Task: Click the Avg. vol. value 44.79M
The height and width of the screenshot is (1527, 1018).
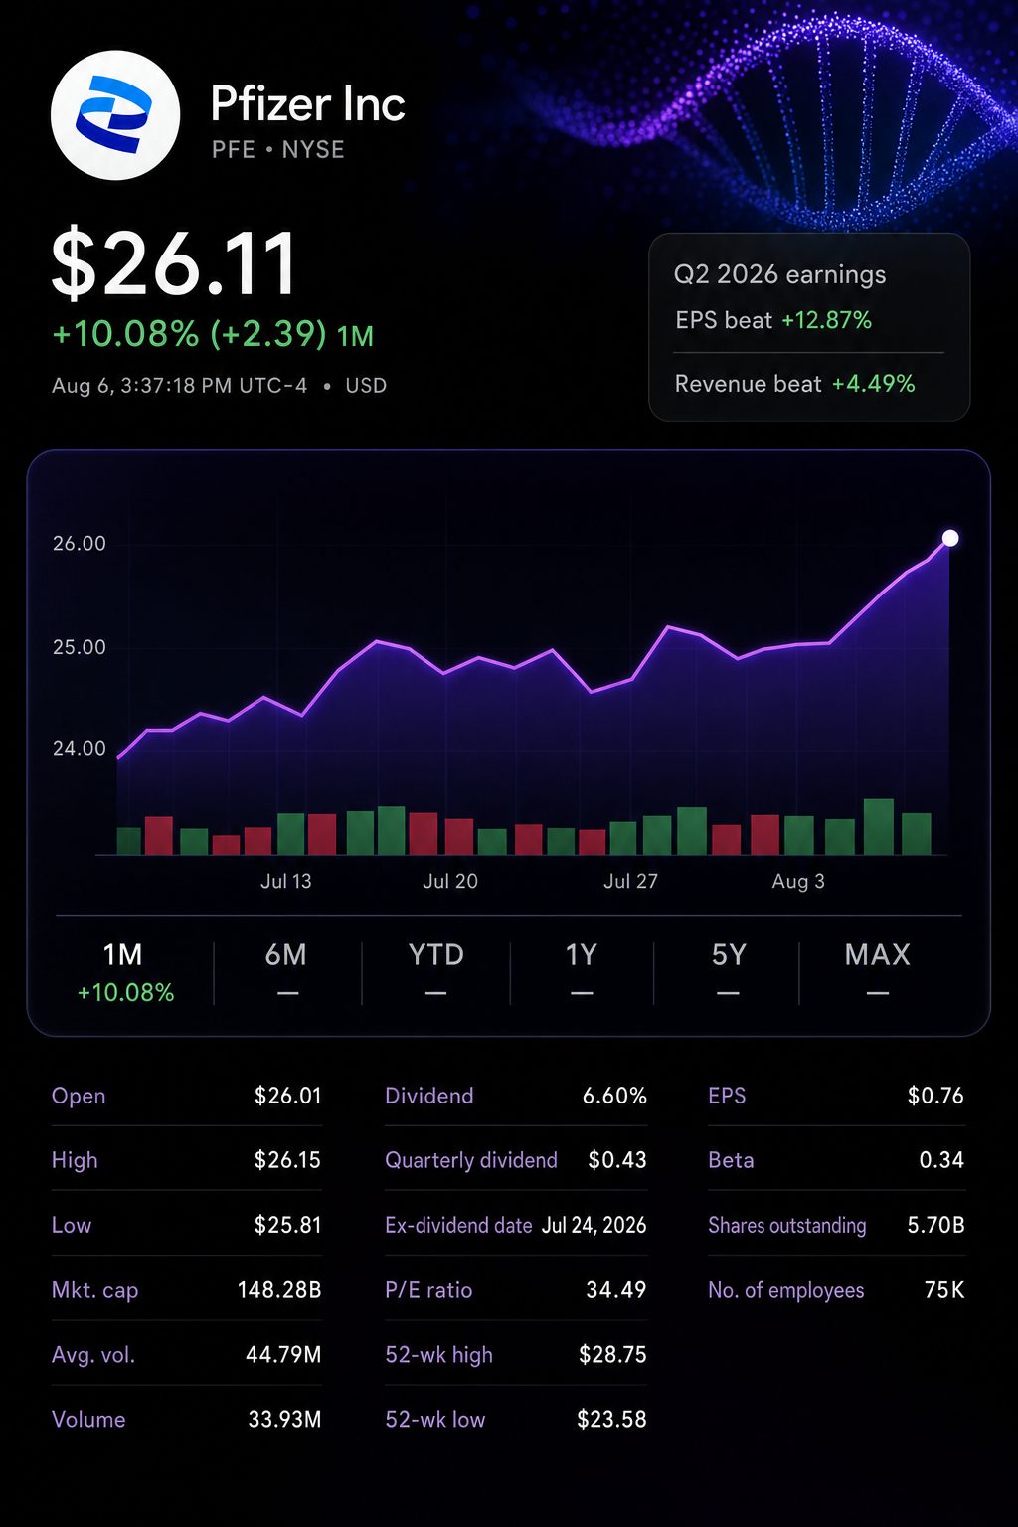Action: (x=283, y=1355)
